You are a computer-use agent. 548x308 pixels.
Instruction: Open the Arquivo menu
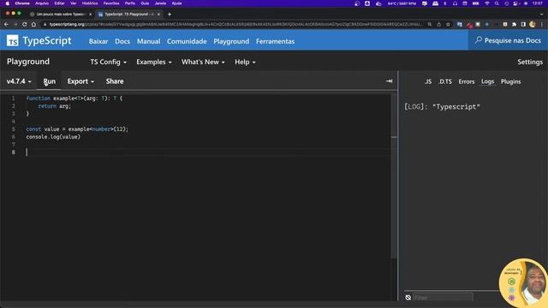(x=42, y=3)
